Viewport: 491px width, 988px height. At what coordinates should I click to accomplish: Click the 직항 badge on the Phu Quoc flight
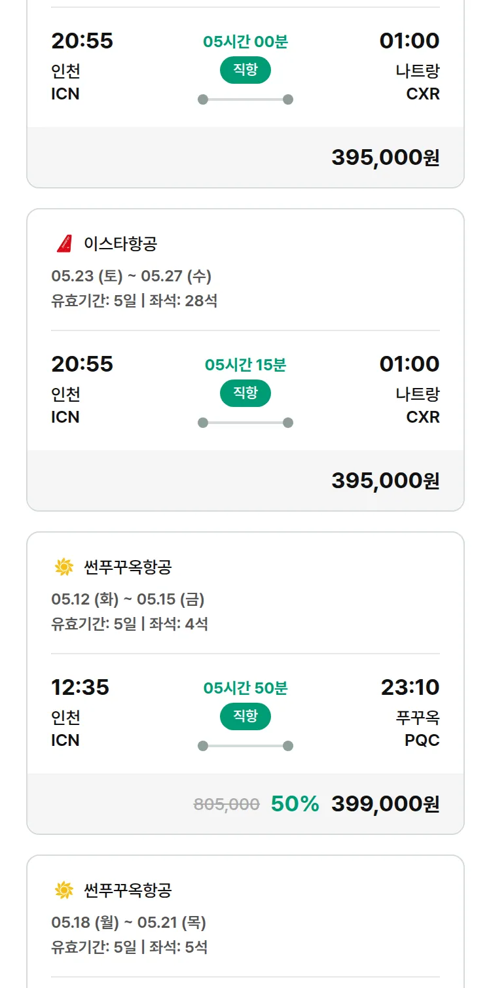[245, 716]
